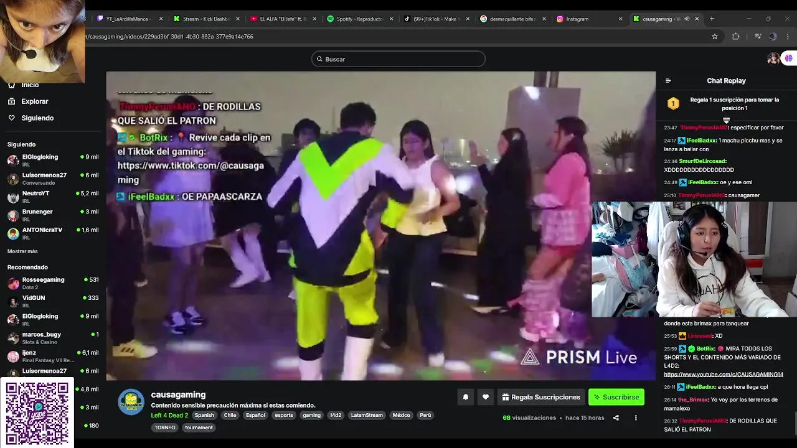Click the 68 visualizaciones text
Screen dimensions: 797x448
529,418
